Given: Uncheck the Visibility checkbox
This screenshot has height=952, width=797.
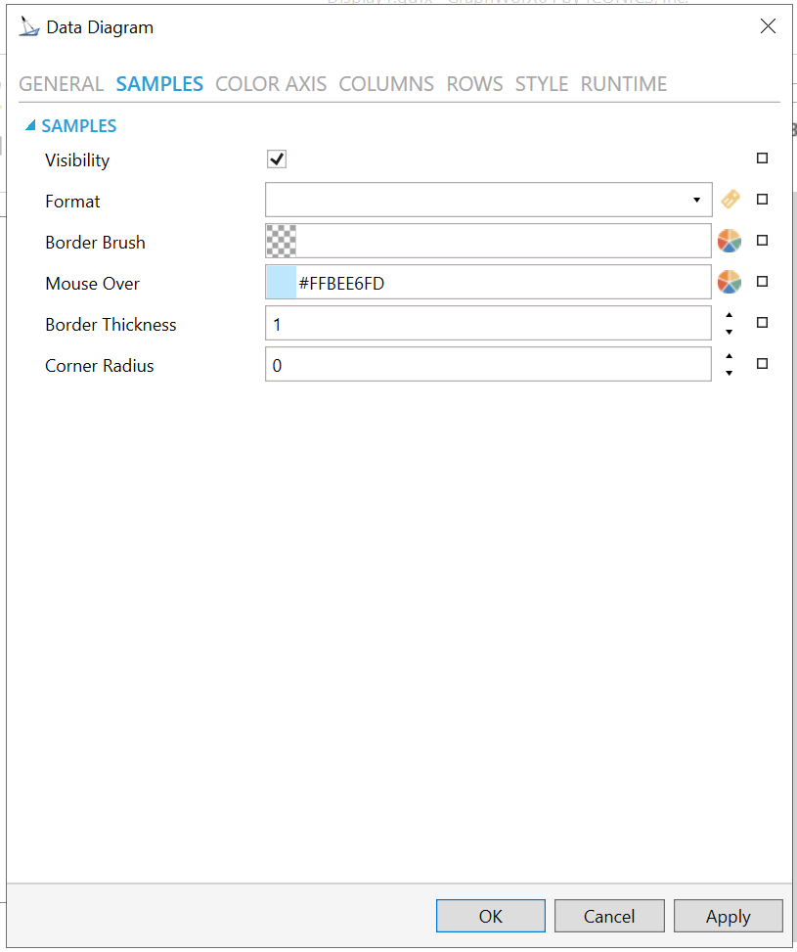Looking at the screenshot, I should point(277,159).
